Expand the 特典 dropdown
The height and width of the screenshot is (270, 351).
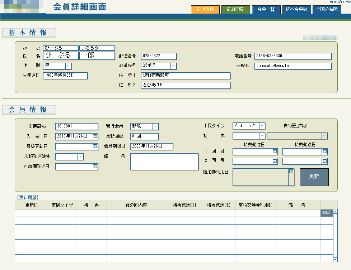tap(262, 136)
